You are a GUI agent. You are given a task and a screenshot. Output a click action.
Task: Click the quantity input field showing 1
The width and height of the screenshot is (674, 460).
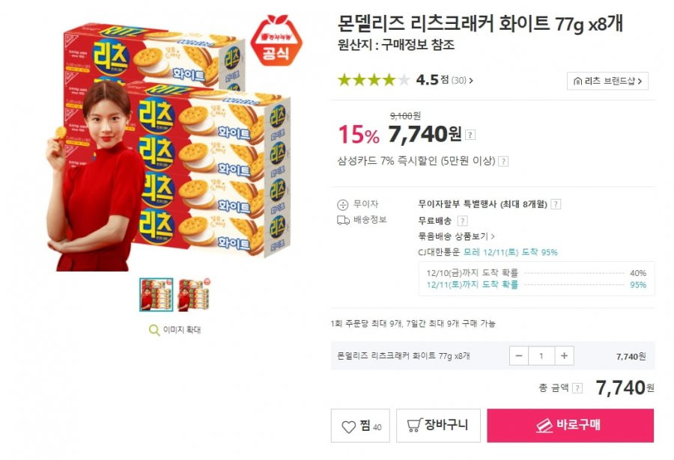(541, 355)
